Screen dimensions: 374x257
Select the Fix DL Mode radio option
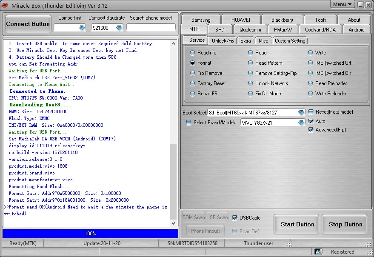click(250, 94)
